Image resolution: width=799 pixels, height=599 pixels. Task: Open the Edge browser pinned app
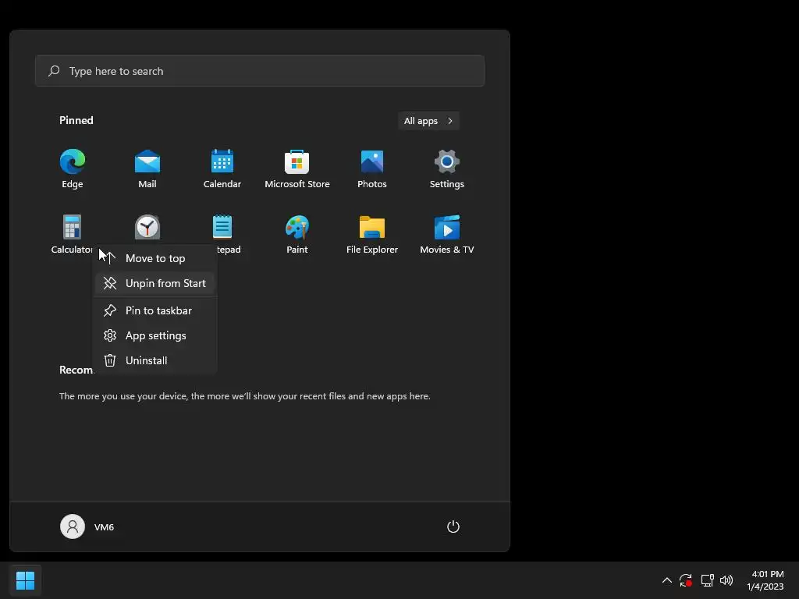[73, 169]
